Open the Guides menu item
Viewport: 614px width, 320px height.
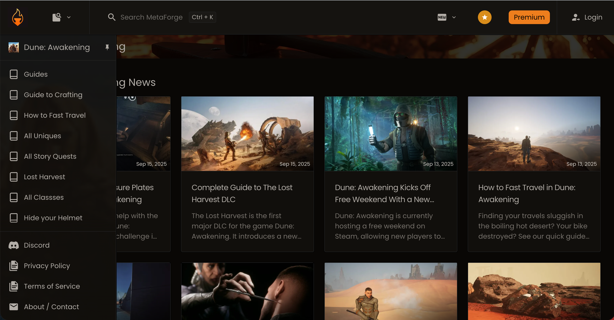pyautogui.click(x=36, y=74)
